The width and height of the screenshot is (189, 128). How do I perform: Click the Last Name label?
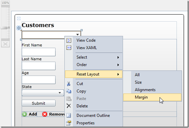(32, 59)
